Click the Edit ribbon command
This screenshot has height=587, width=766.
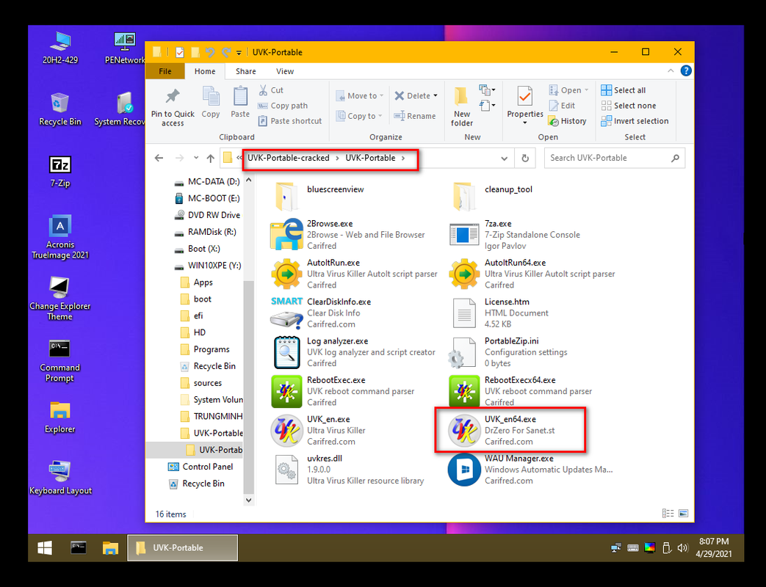click(x=562, y=106)
